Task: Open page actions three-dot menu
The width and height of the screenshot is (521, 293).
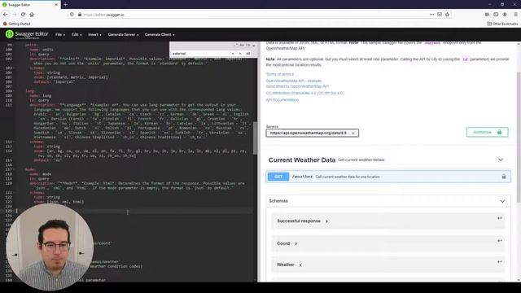Action: coord(431,15)
